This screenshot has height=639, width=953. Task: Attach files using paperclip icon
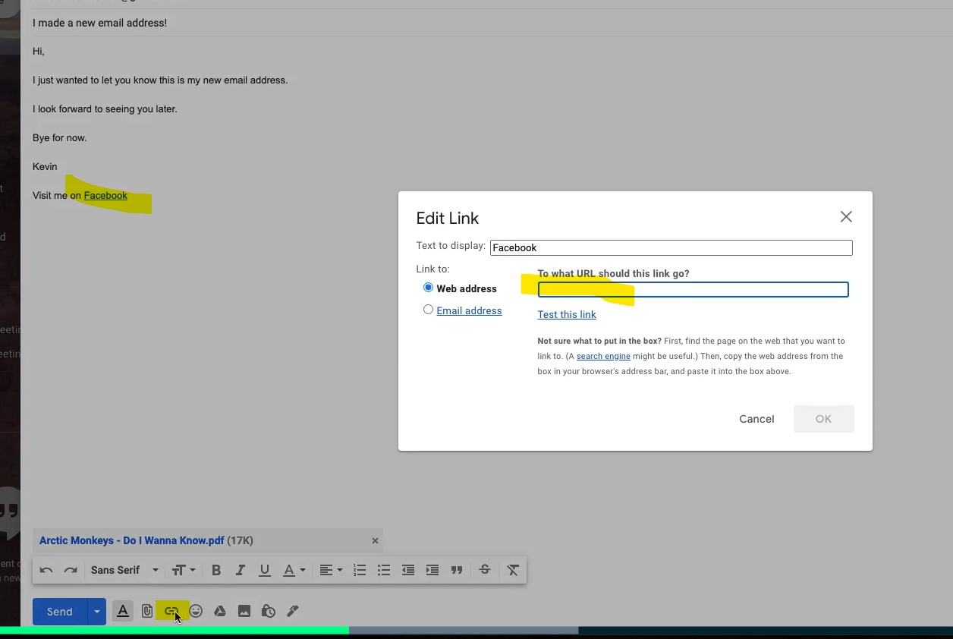pyautogui.click(x=147, y=611)
